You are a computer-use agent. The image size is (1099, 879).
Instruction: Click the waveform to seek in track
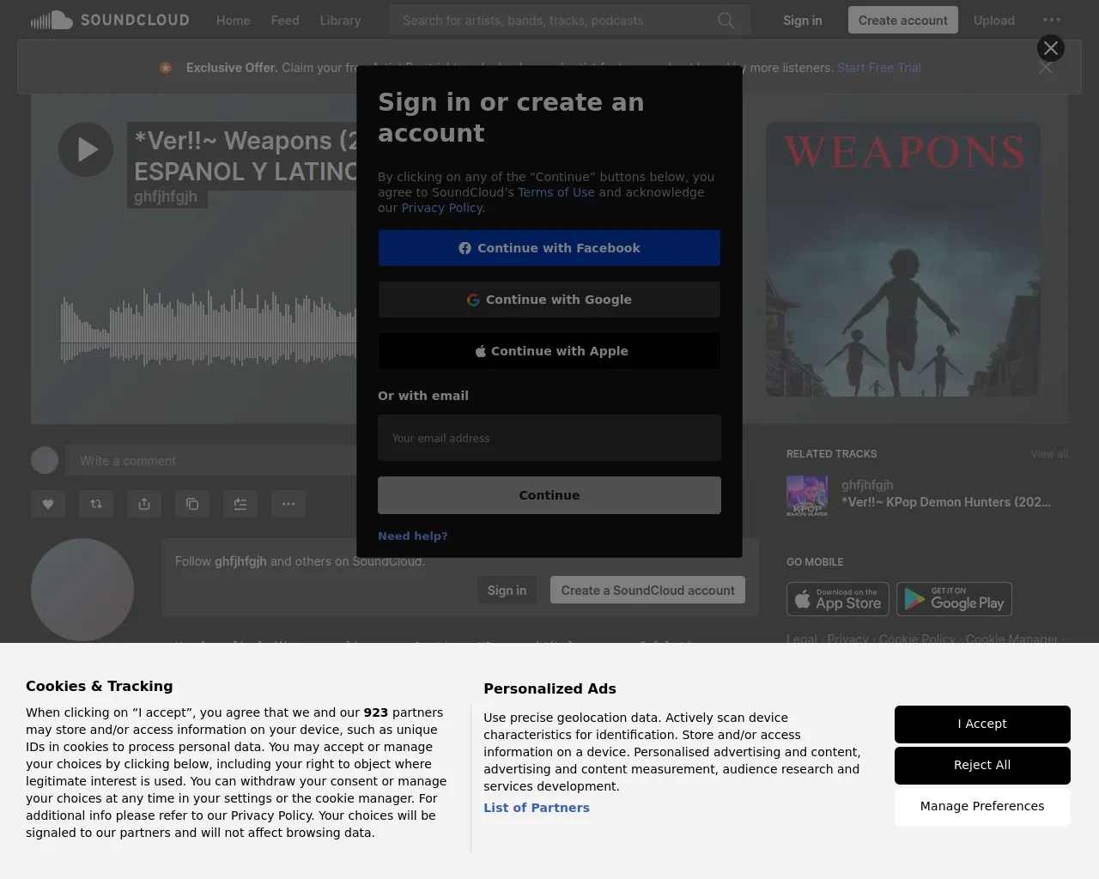(x=206, y=330)
